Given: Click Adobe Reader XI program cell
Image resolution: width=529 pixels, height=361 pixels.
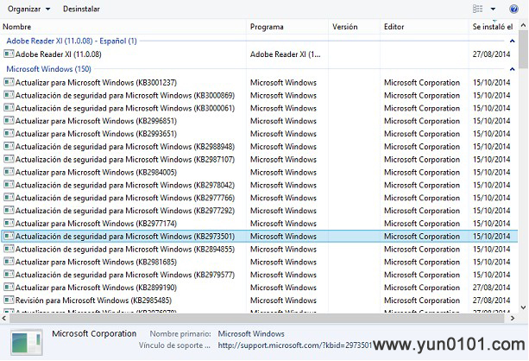Looking at the screenshot, I should 286,54.
